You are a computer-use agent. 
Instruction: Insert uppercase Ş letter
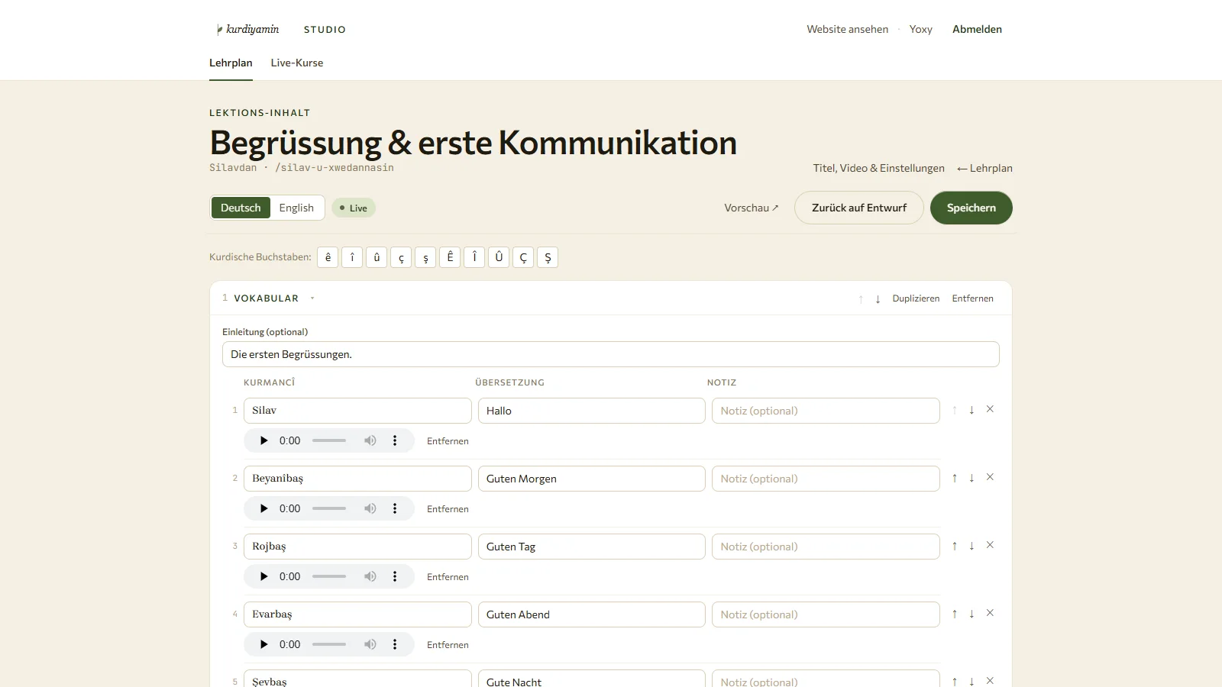pos(548,257)
